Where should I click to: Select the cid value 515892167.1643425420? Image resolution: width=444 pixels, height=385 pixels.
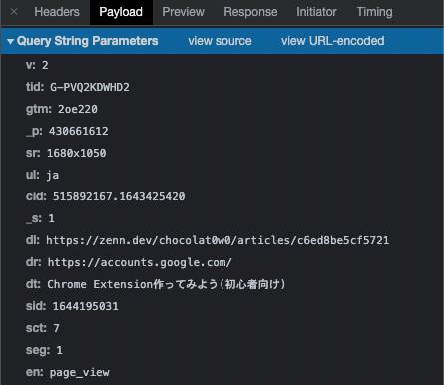119,196
